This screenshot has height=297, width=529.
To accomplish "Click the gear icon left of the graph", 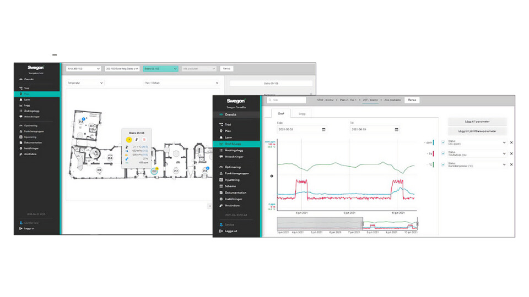I will pyautogui.click(x=272, y=176).
